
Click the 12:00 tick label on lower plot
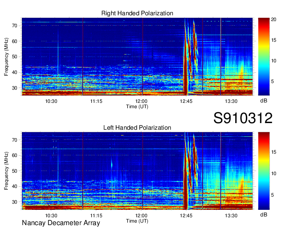141,216
